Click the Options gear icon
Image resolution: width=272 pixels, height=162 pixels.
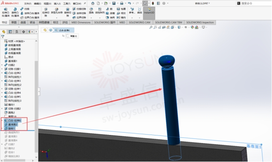pyautogui.click(x=164, y=3)
